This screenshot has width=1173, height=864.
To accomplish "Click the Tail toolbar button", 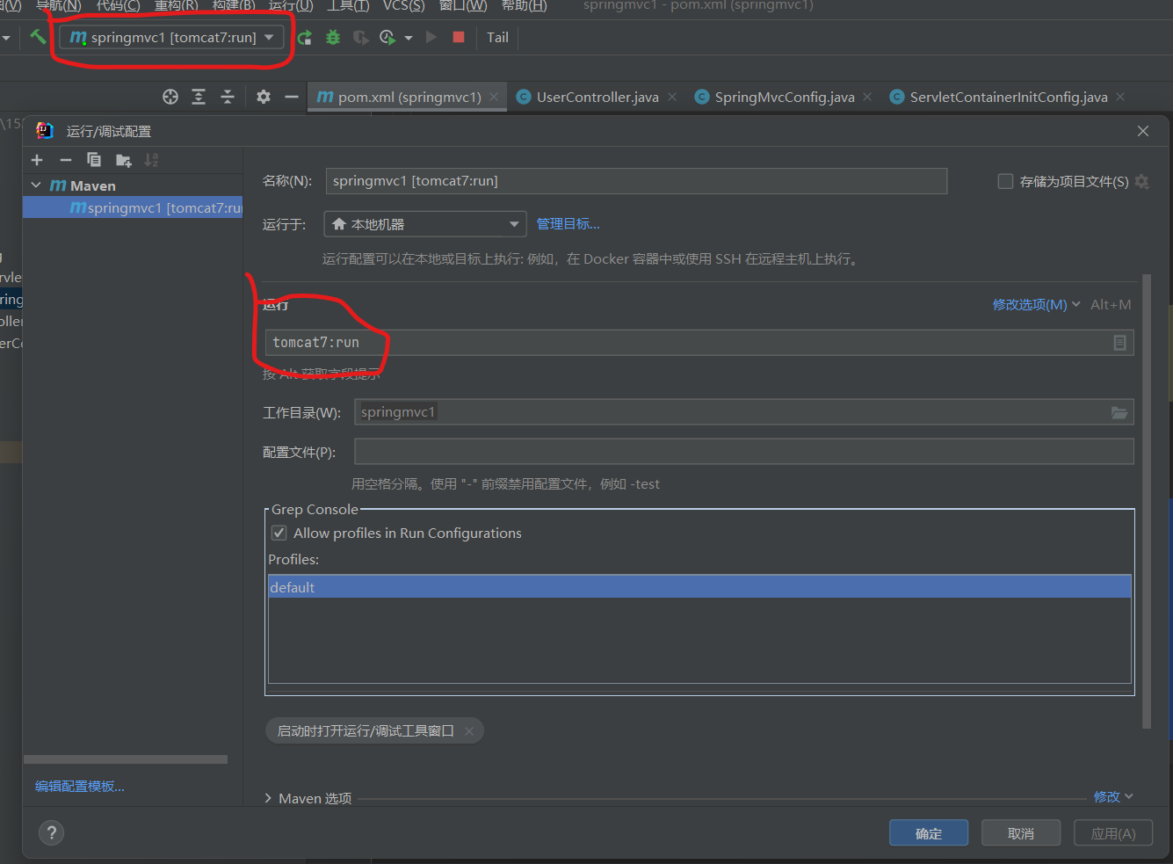I will pos(497,37).
